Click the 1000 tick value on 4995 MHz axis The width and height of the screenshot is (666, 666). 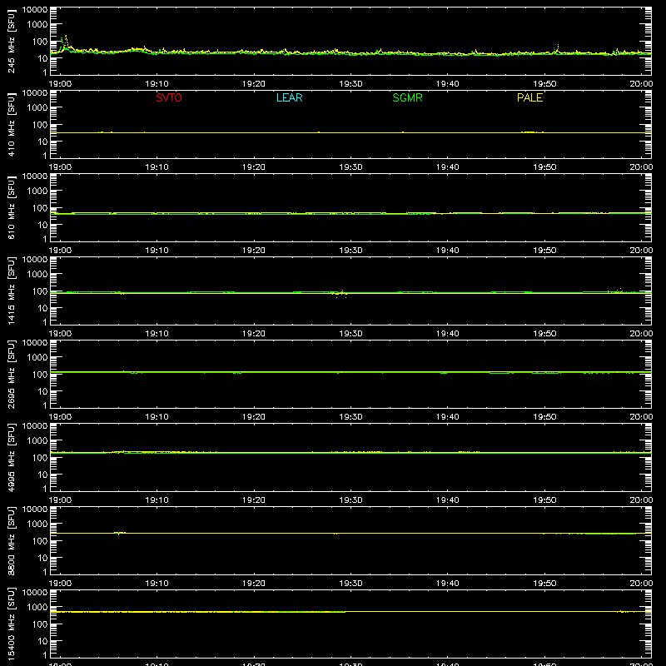point(37,441)
